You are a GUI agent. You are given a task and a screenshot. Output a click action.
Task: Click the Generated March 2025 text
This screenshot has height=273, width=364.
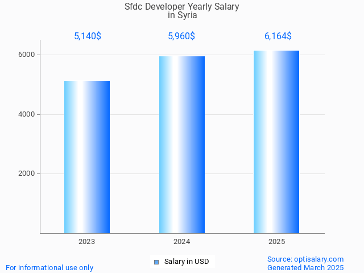pyautogui.click(x=305, y=267)
